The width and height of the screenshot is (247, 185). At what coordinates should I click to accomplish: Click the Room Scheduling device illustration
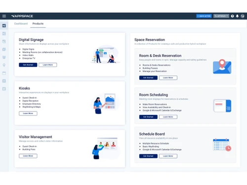tap(222, 106)
